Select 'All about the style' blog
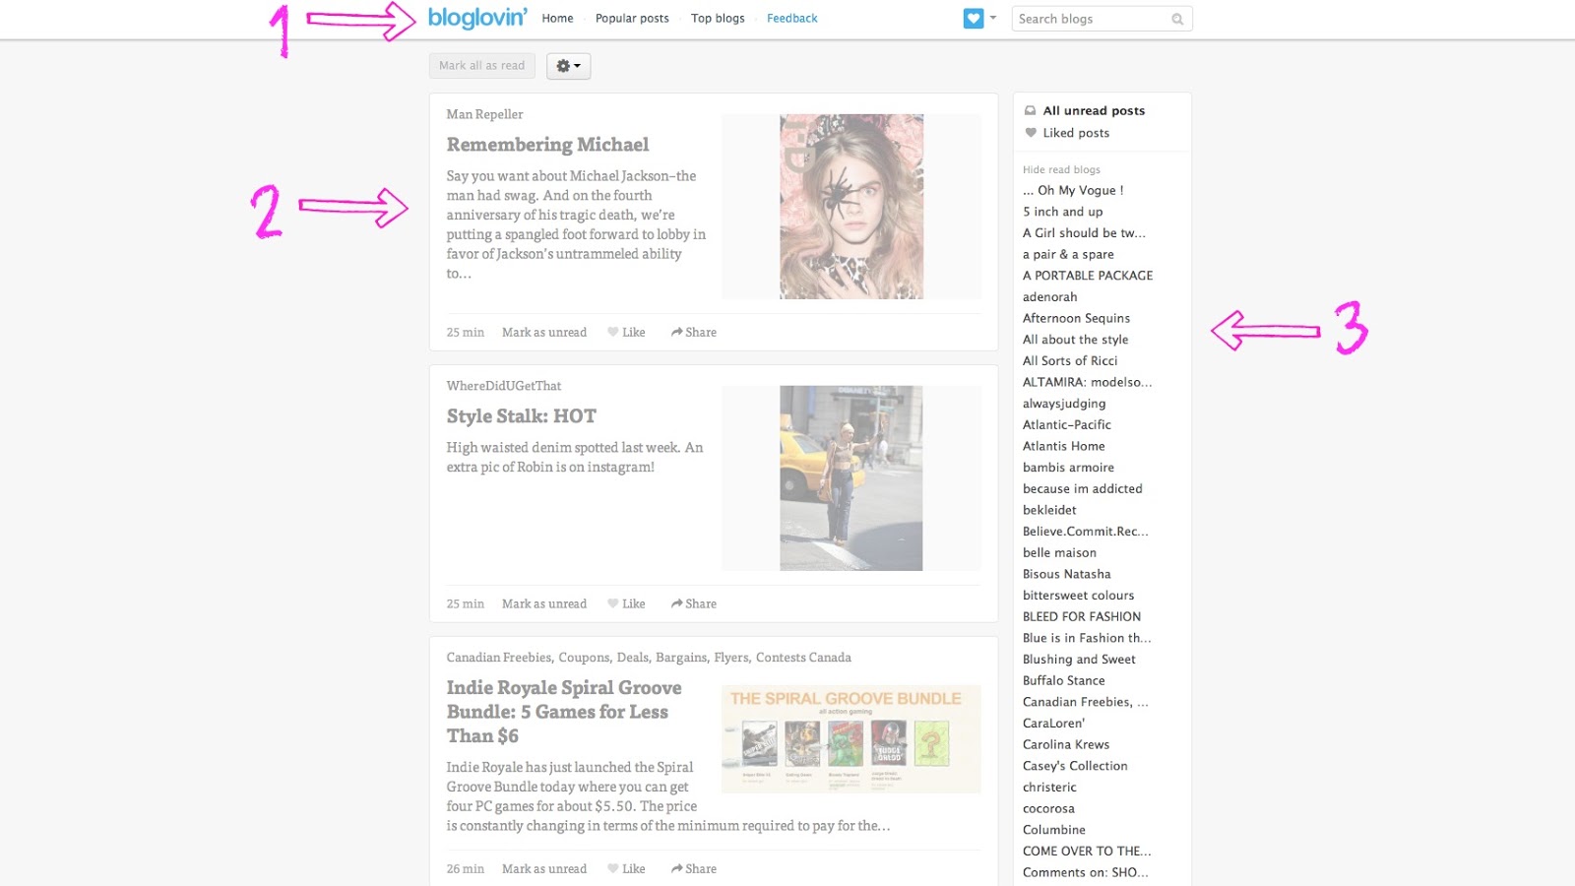1575x886 pixels. (1076, 340)
